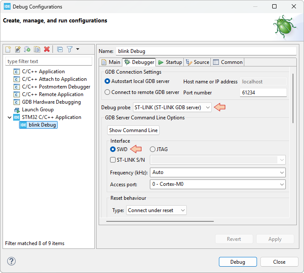Open the Reset behaviour Type dropdown
The height and width of the screenshot is (273, 304).
(x=156, y=210)
